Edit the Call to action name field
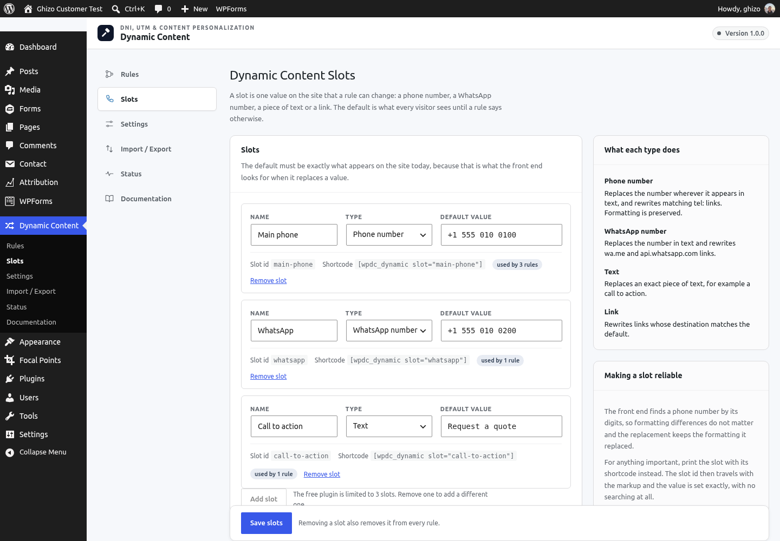The width and height of the screenshot is (780, 541). [x=294, y=426]
